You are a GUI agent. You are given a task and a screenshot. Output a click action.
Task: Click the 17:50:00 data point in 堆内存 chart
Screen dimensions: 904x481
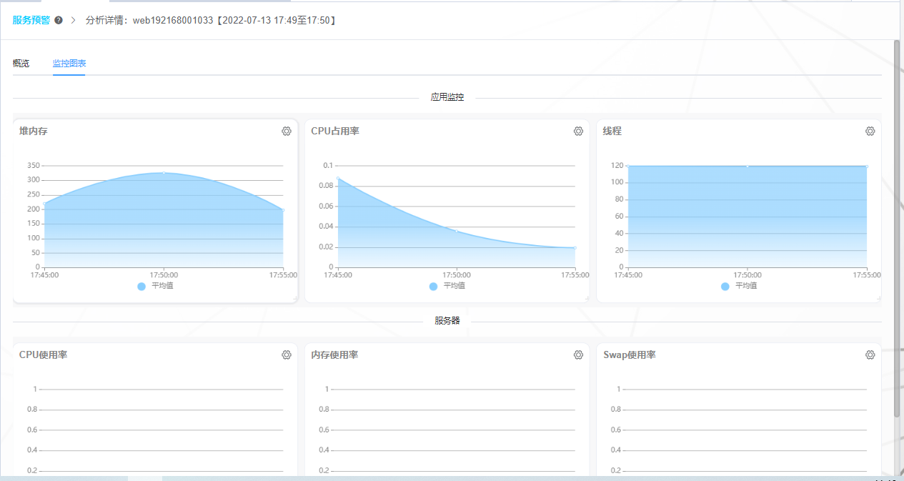(x=164, y=173)
